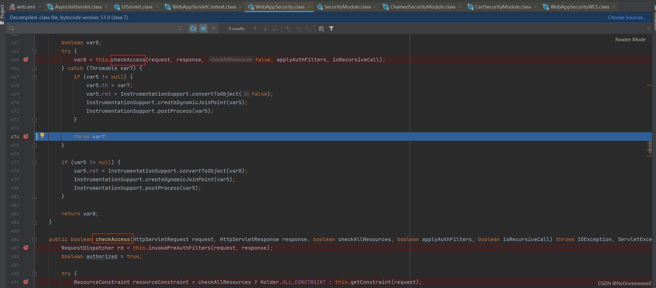Toggle breakpoint on line 474
Viewport: 656px width, 288px height.
tap(26, 136)
